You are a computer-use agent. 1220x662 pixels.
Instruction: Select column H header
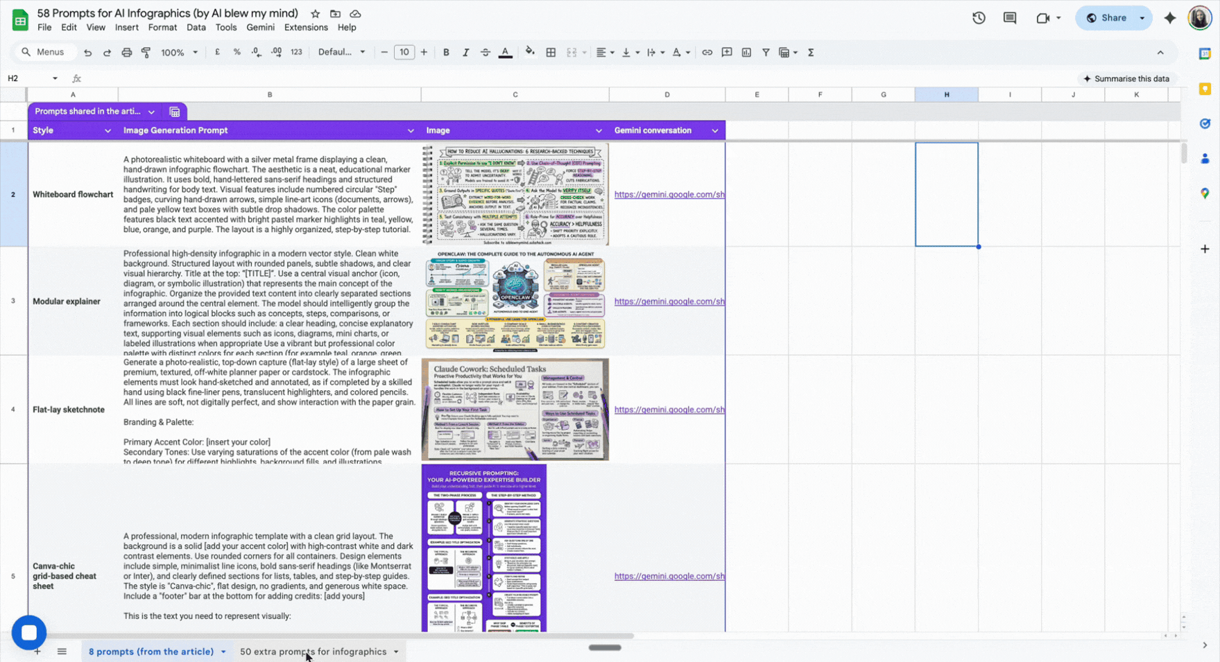(947, 94)
